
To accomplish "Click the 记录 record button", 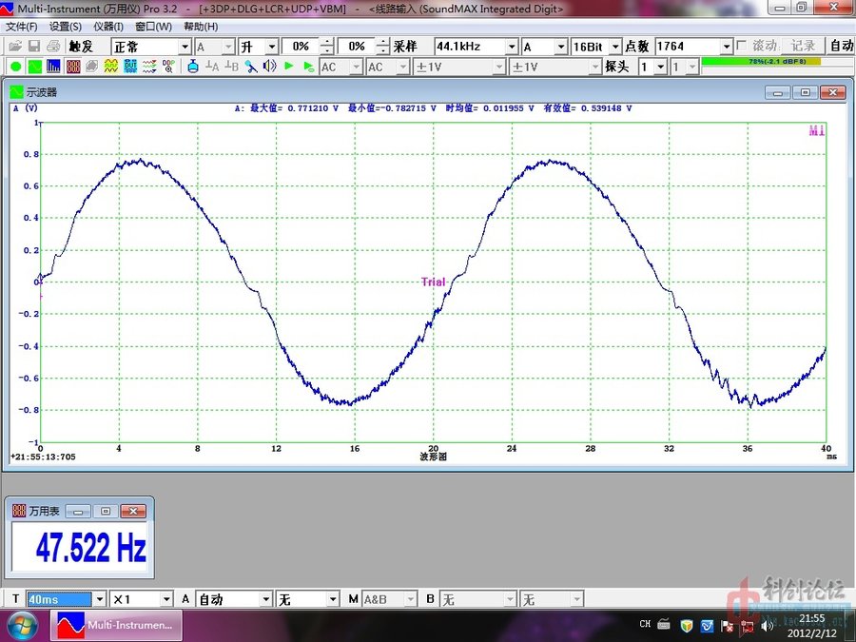I will 803,47.
